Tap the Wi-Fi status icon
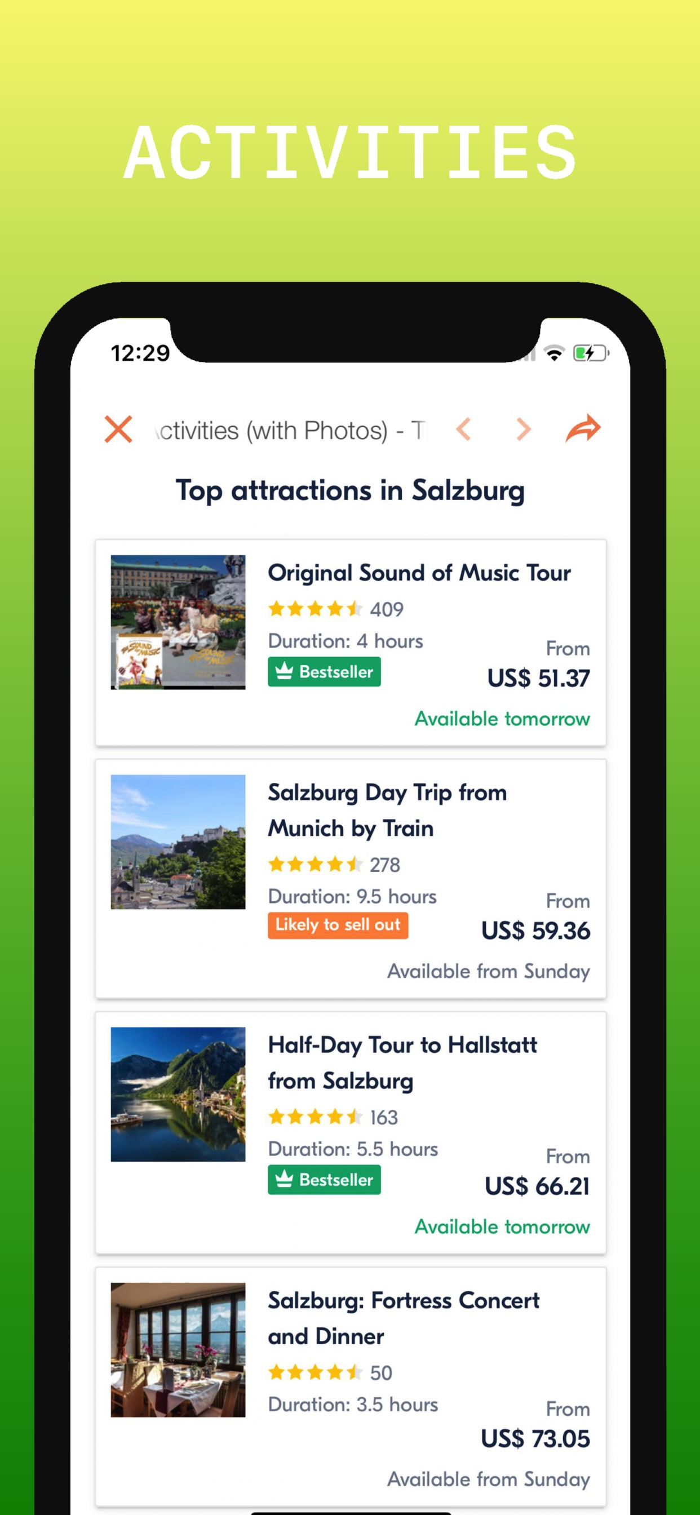Viewport: 700px width, 1515px height. (554, 353)
